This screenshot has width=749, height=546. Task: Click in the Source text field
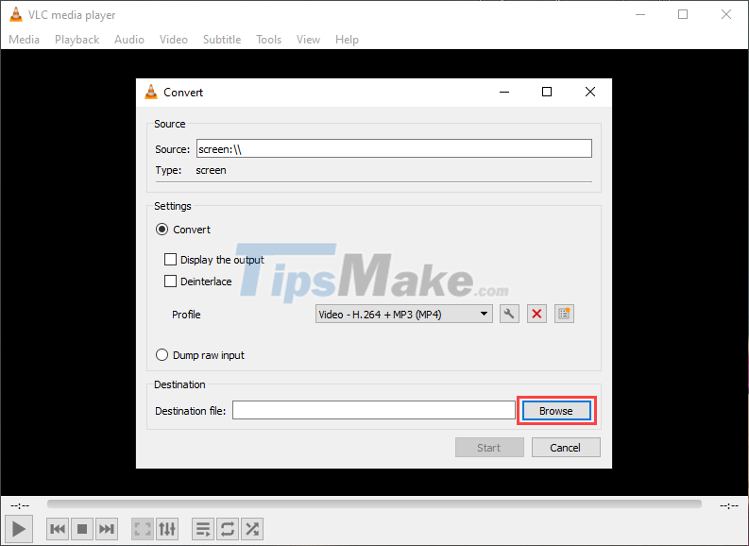tap(394, 148)
